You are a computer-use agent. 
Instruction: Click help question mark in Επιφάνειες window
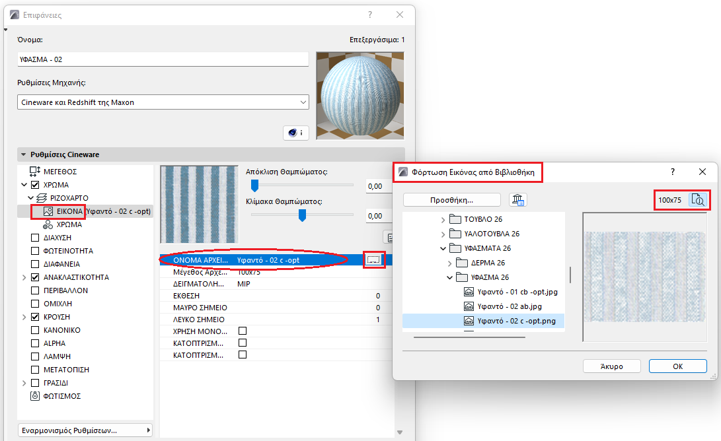[370, 15]
